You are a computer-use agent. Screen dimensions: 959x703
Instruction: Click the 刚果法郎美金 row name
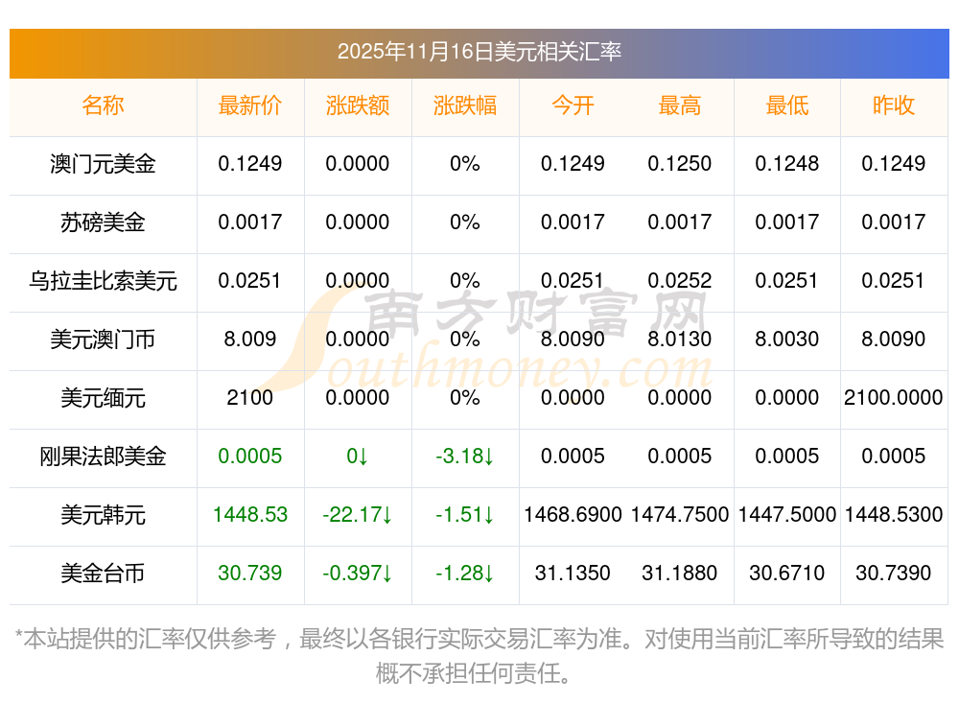pyautogui.click(x=103, y=457)
